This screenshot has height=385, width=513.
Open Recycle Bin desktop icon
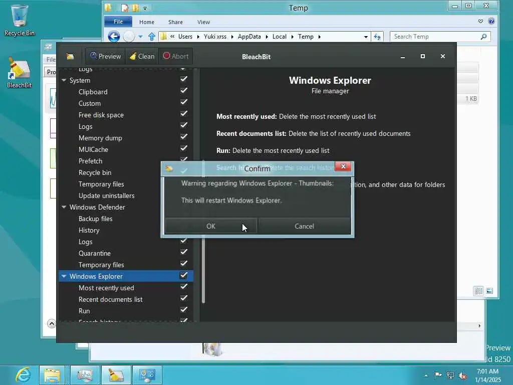click(20, 20)
